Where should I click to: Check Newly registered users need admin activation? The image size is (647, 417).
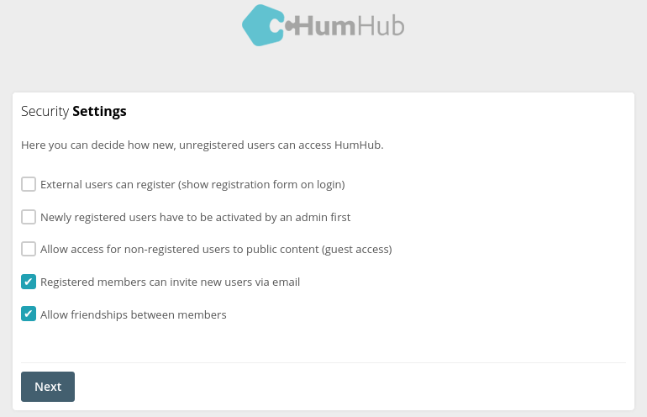(29, 217)
